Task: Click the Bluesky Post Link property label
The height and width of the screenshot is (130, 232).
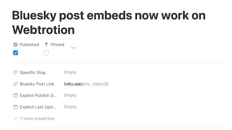Action: [37, 84]
